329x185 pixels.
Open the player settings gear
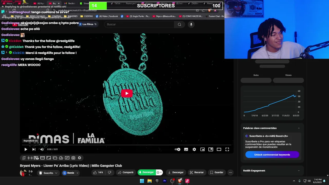pyautogui.click(x=194, y=149)
